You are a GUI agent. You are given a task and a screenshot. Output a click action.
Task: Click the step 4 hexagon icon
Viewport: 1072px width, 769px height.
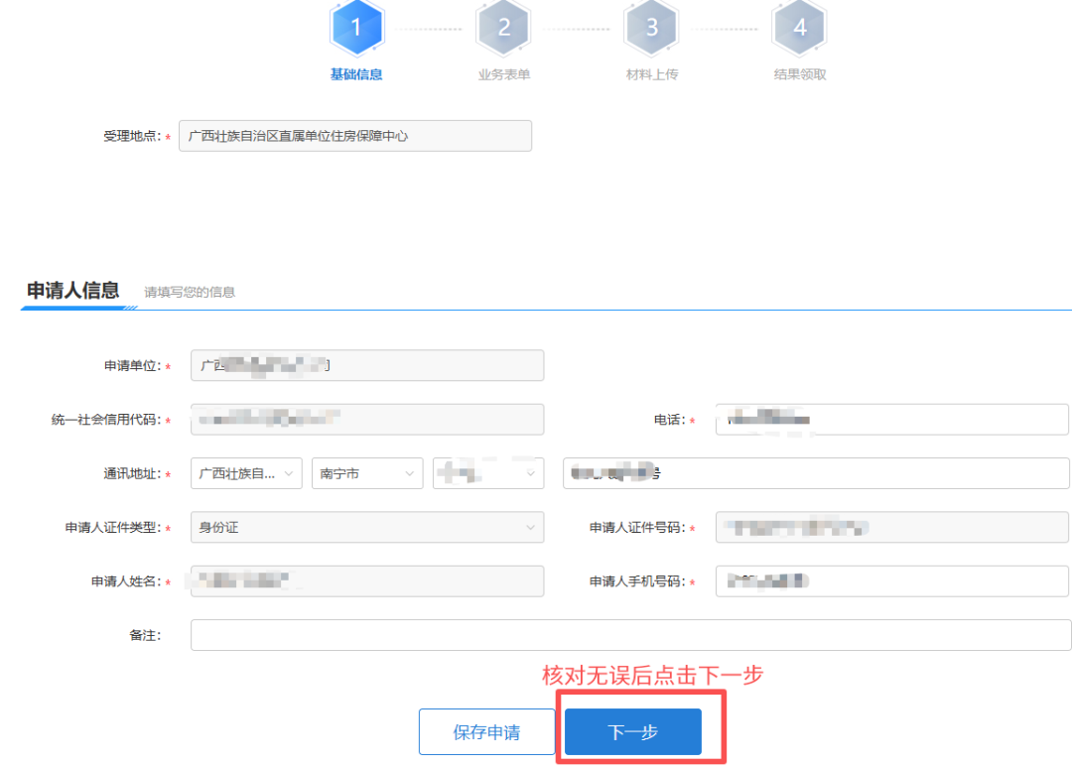pos(799,28)
